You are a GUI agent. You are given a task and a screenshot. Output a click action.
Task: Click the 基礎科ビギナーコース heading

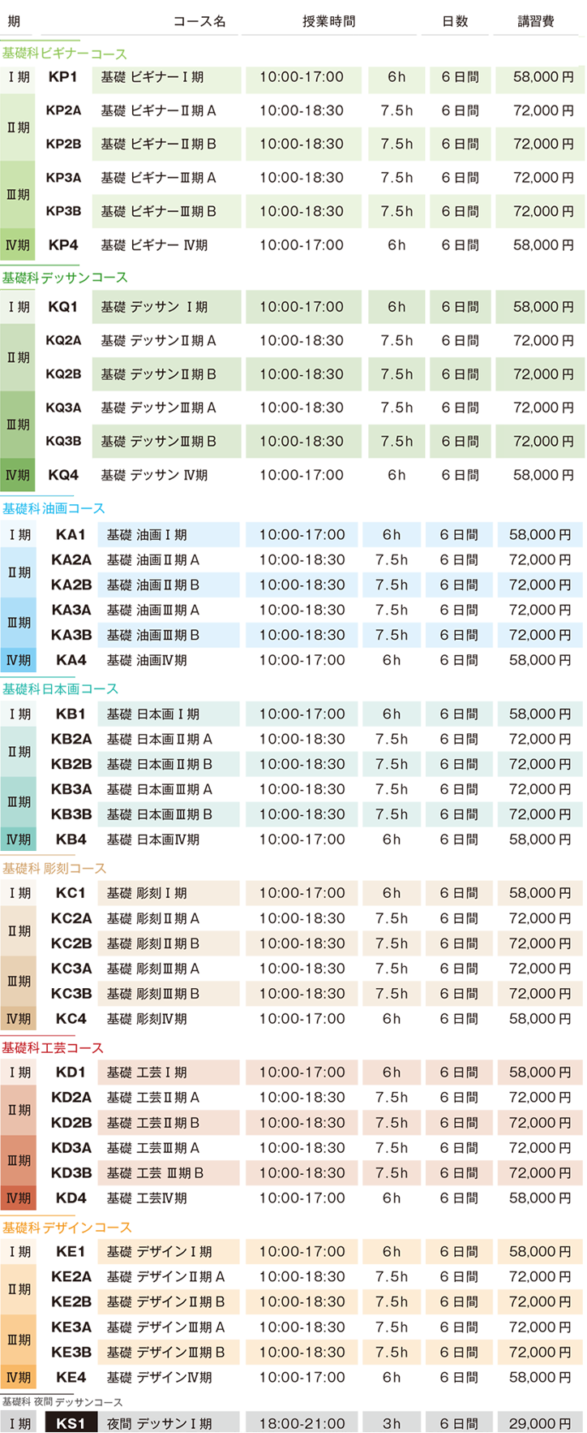(x=64, y=54)
